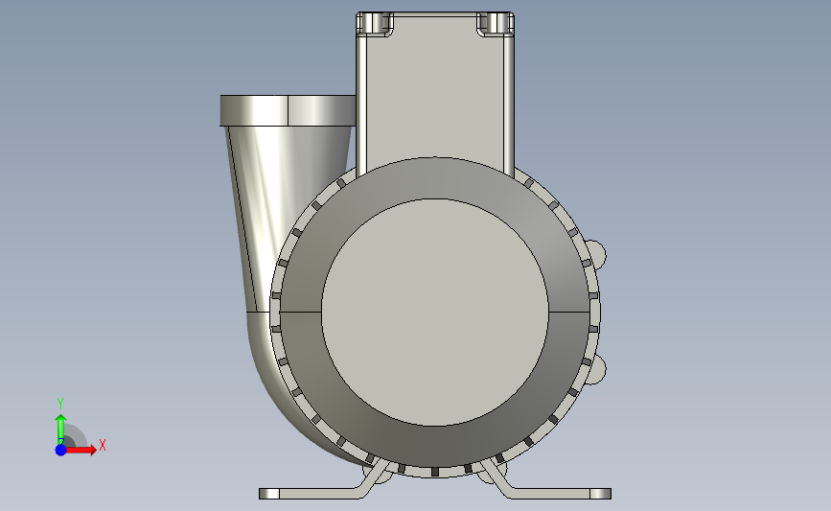
Task: Click the green Y axis arrow of the triad
Action: pos(61,429)
